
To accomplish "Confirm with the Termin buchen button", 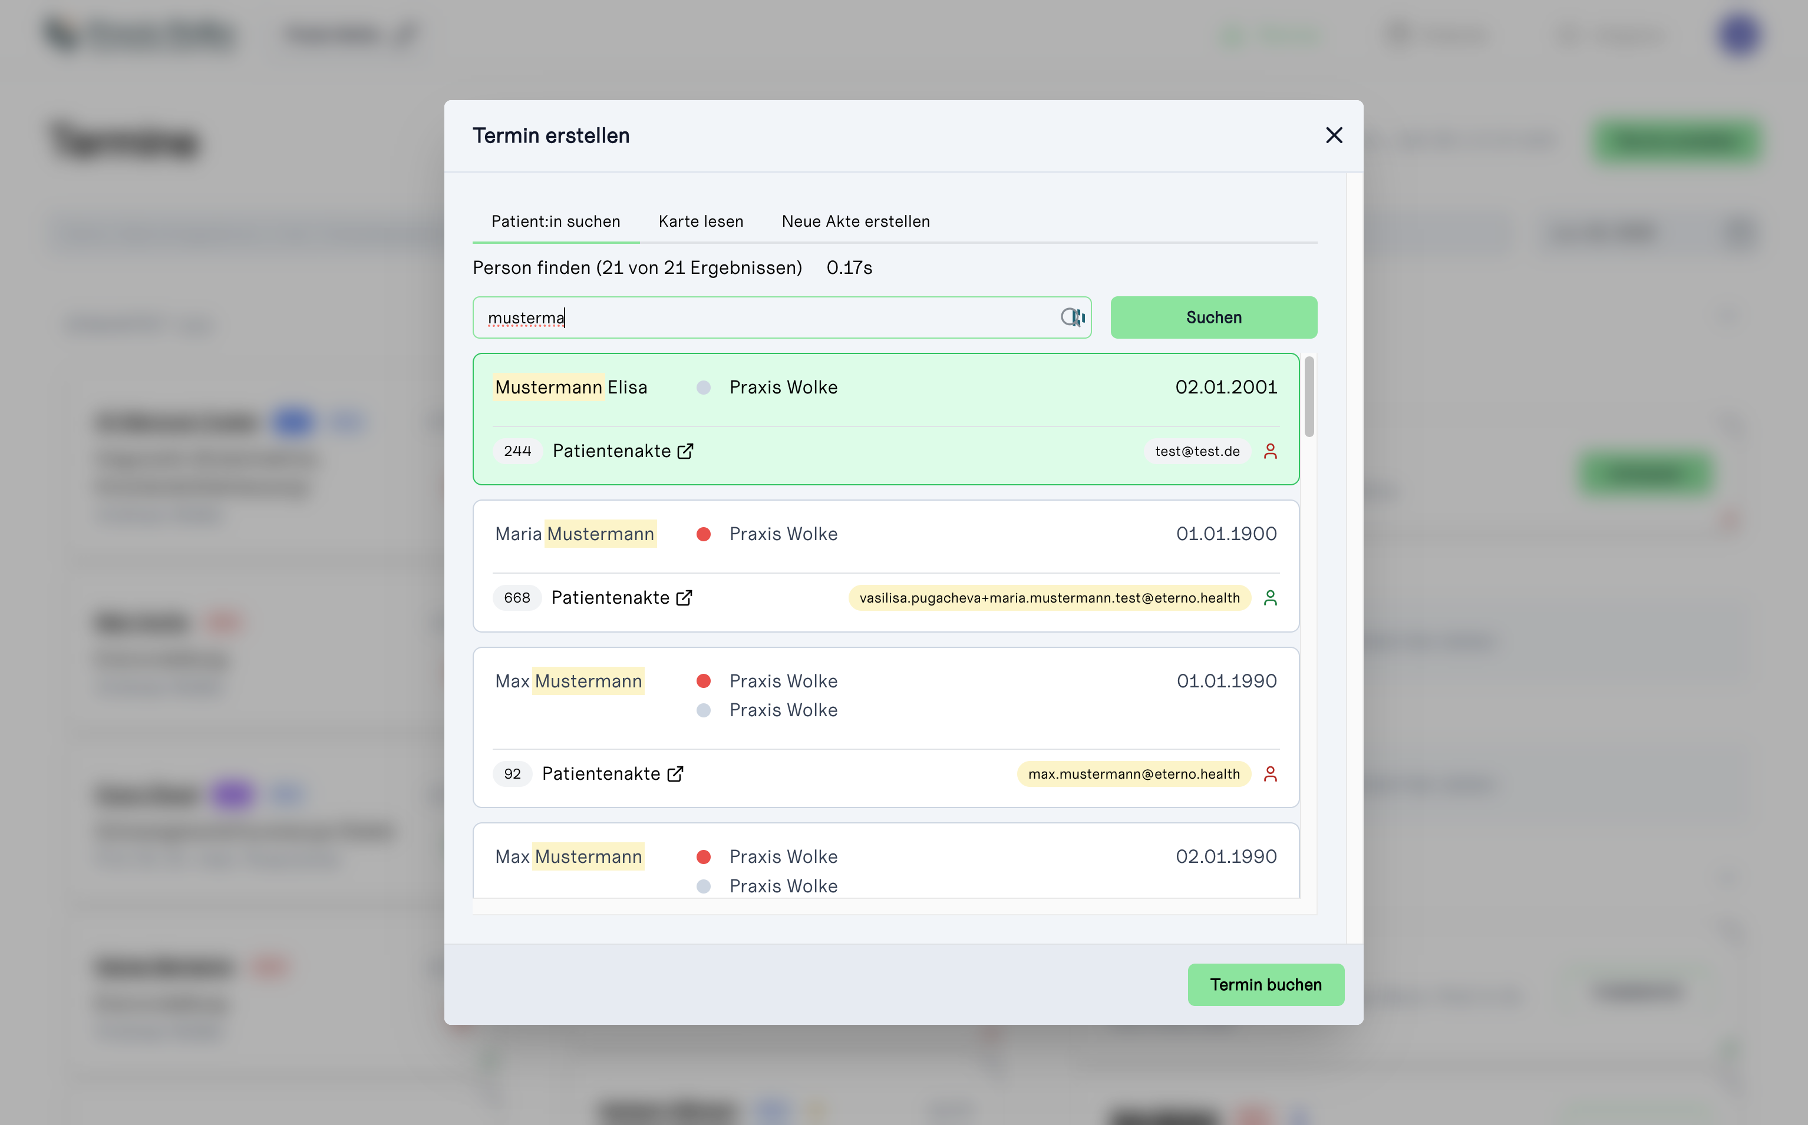I will (x=1265, y=984).
